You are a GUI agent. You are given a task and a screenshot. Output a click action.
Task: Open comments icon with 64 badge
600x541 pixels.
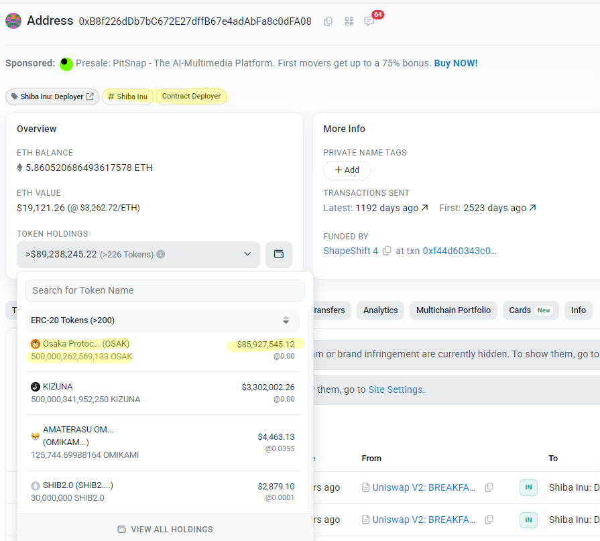pos(369,21)
